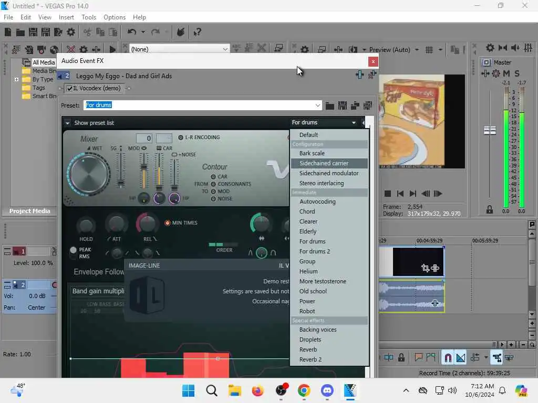
Task: Open Video Preview properties gear icon
Action: [305, 50]
